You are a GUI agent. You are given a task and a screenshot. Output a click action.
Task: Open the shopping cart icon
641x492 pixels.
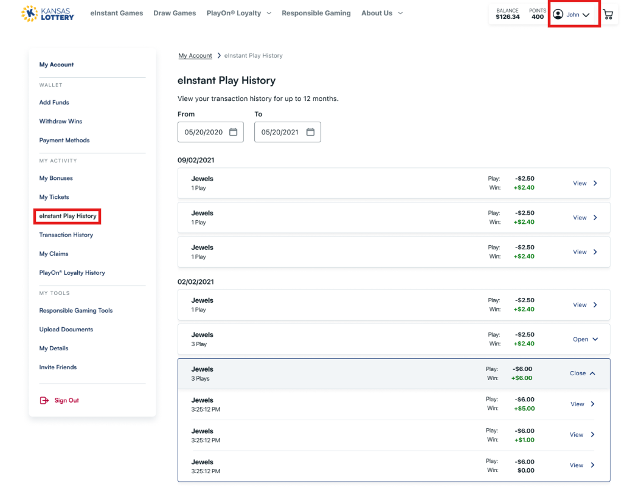point(608,15)
